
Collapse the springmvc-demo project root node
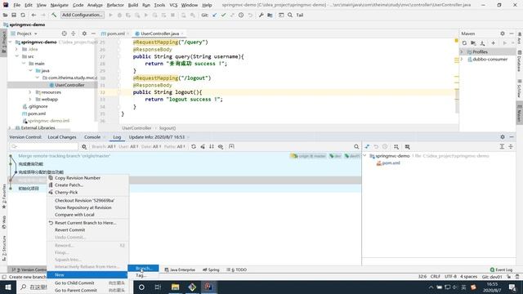[11, 42]
